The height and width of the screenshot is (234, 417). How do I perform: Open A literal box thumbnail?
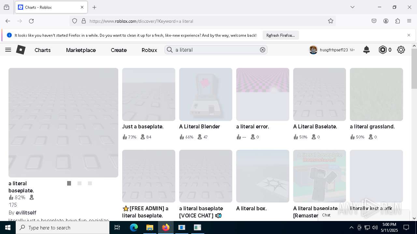[263, 176]
